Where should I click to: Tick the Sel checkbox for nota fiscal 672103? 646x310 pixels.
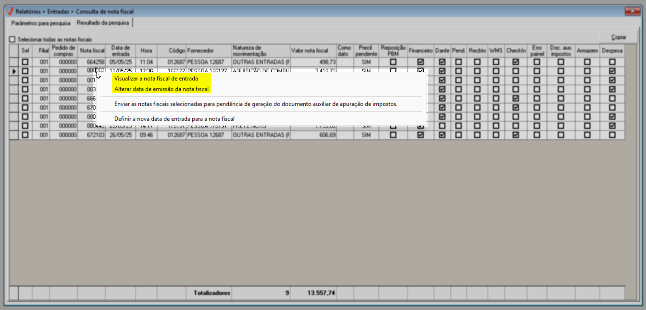pos(25,135)
